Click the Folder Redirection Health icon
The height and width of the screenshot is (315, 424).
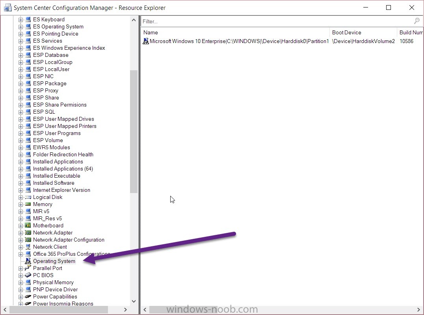(x=28, y=154)
